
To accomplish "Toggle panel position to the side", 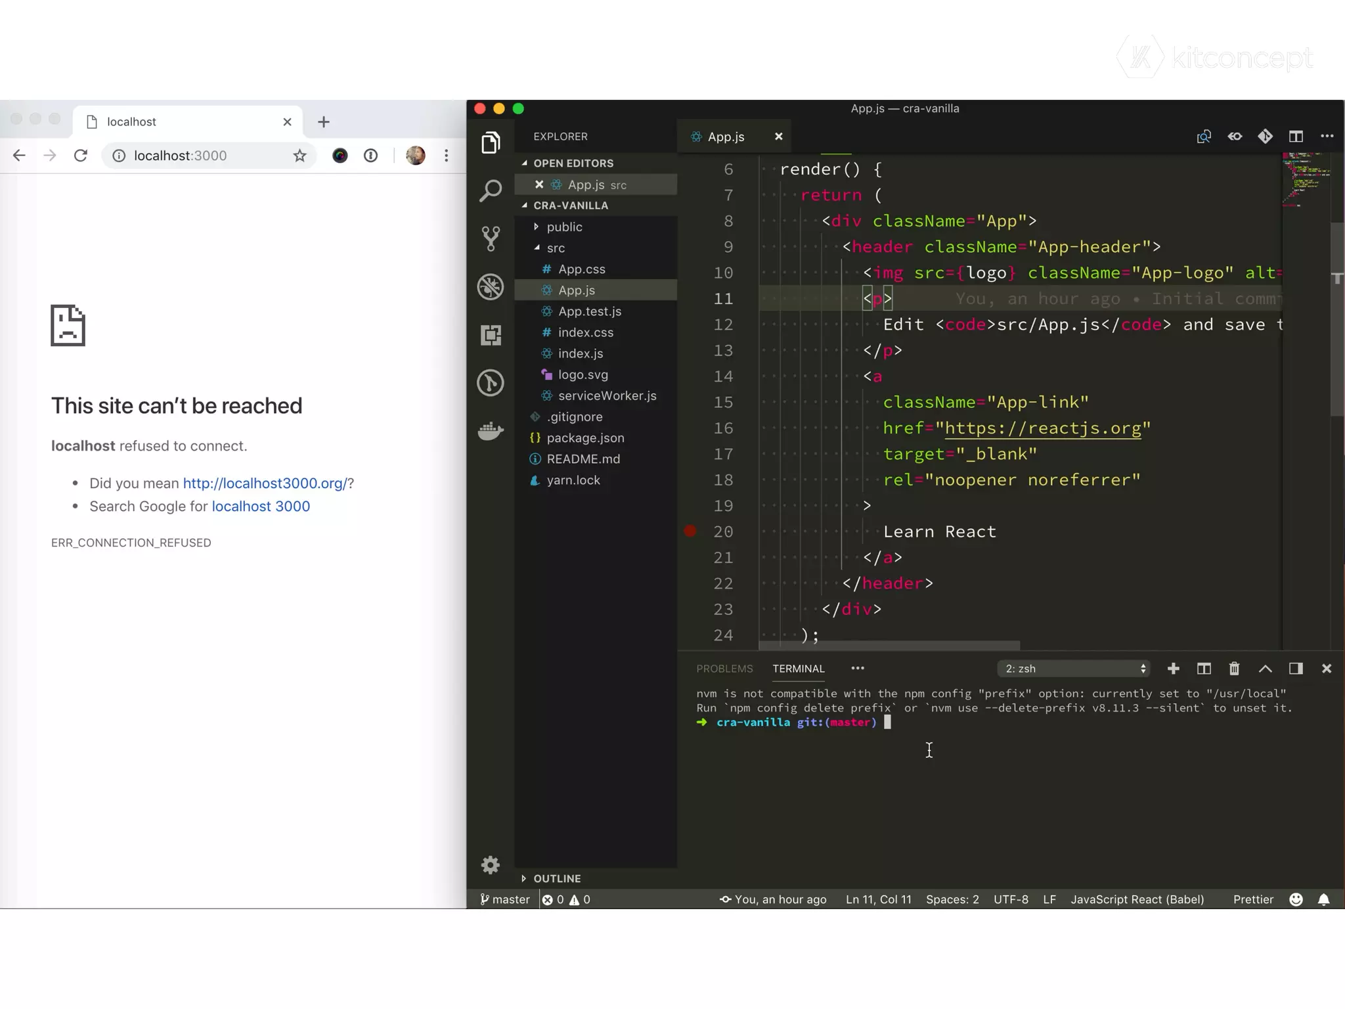I will (1296, 669).
